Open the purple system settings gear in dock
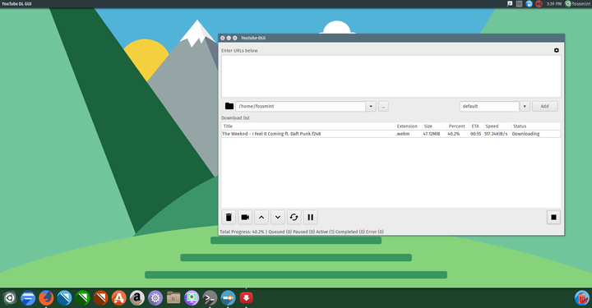The image size is (592, 308). (155, 298)
